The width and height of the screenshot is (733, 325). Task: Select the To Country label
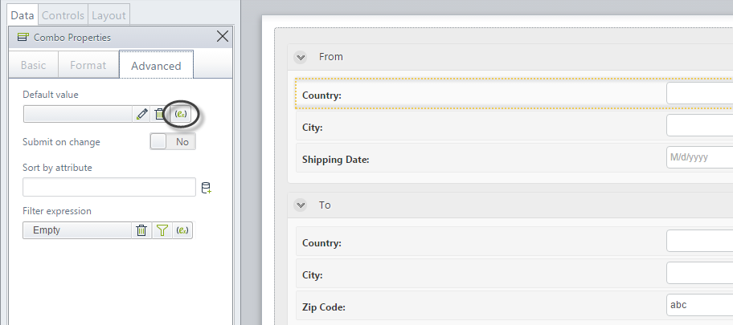321,243
